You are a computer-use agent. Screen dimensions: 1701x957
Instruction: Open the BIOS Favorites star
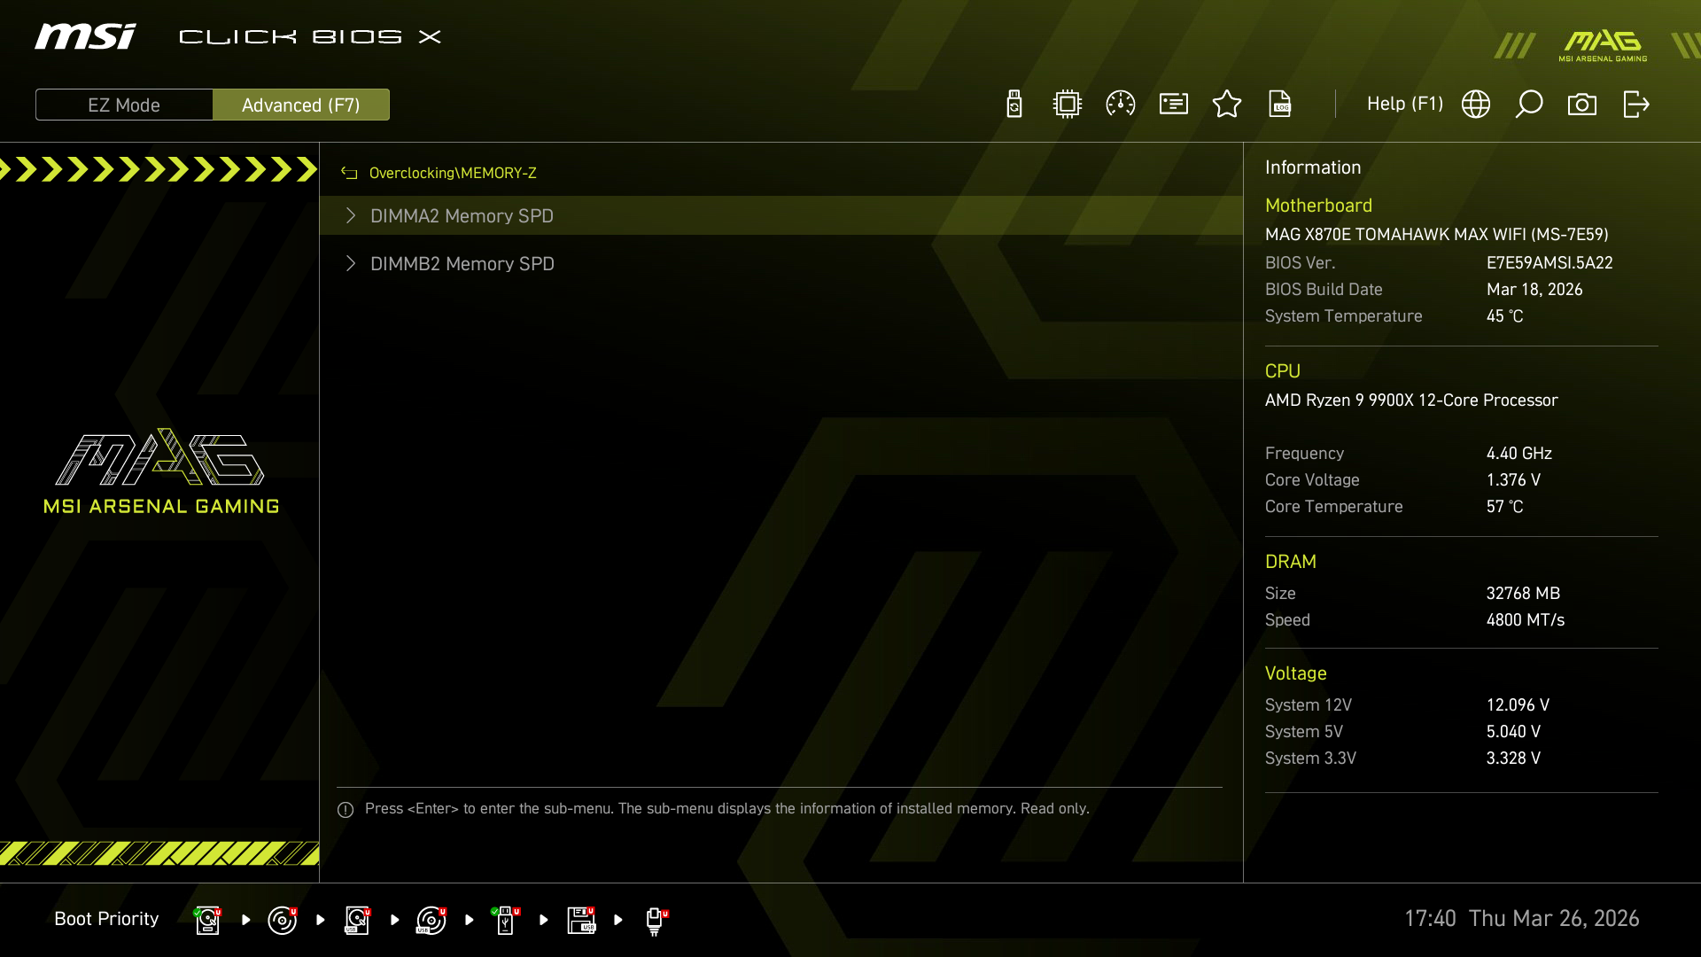click(1227, 104)
